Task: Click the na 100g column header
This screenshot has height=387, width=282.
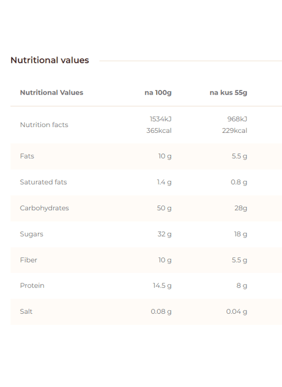Action: [158, 93]
